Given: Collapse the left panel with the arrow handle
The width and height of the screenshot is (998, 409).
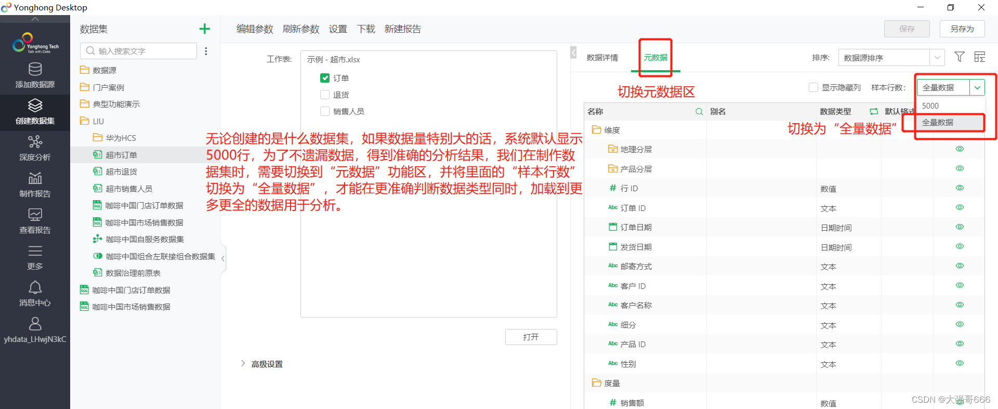Looking at the screenshot, I should click(x=223, y=258).
